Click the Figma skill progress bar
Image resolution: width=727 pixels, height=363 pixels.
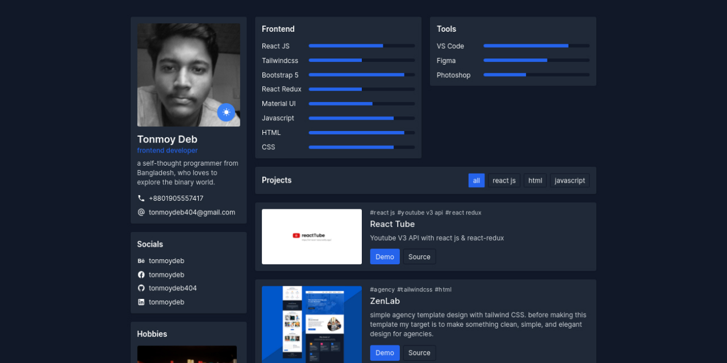[537, 60]
